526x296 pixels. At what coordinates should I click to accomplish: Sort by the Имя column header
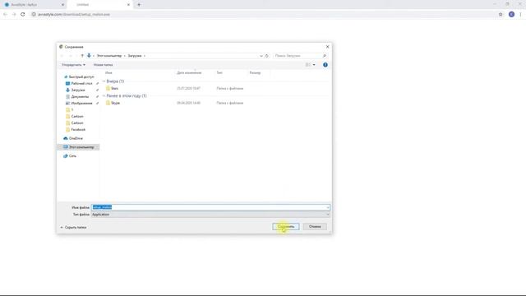(108, 72)
